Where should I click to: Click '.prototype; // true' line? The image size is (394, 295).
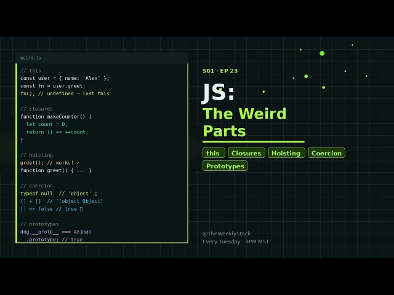click(55, 239)
